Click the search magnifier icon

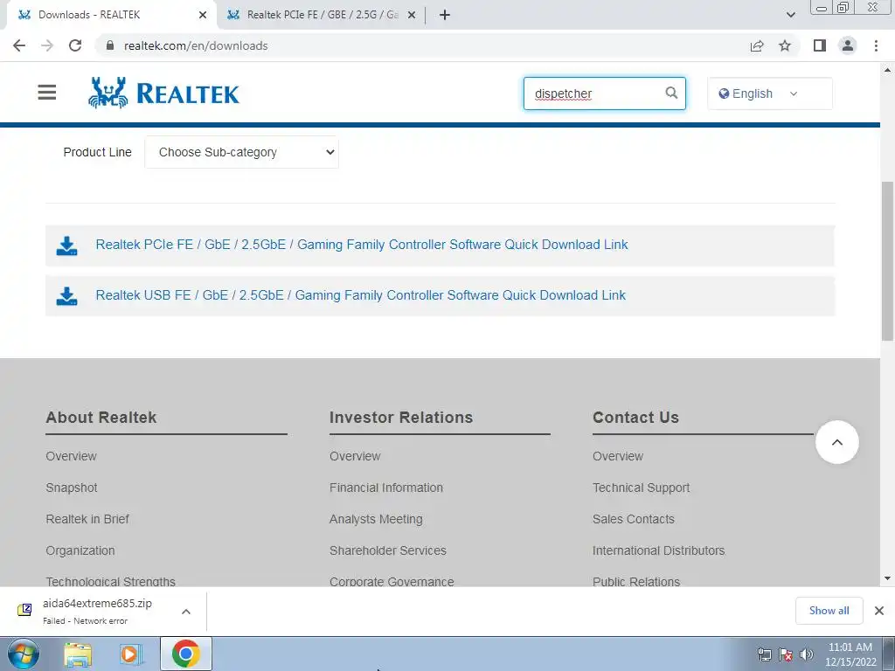(671, 93)
